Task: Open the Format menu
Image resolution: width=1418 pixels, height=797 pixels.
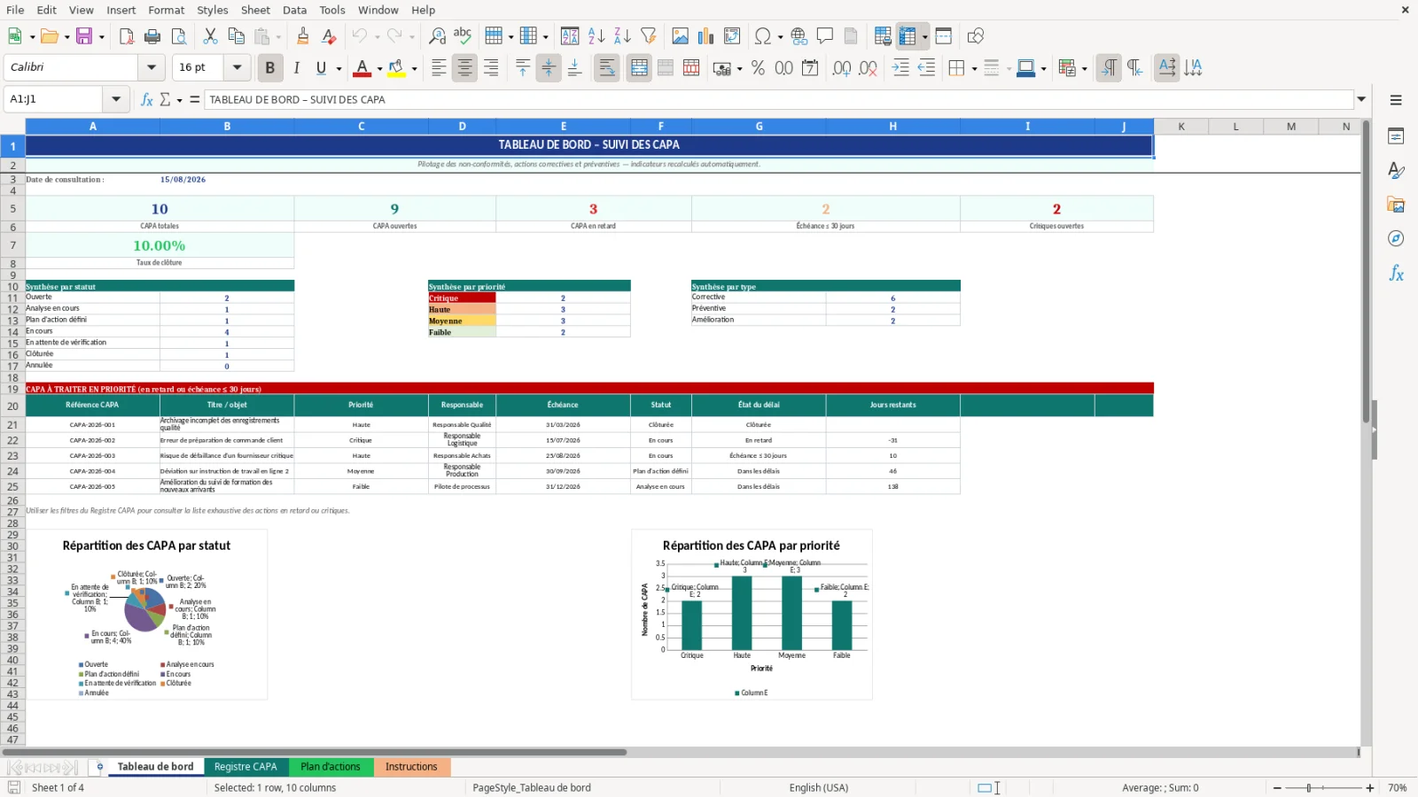Action: (167, 10)
